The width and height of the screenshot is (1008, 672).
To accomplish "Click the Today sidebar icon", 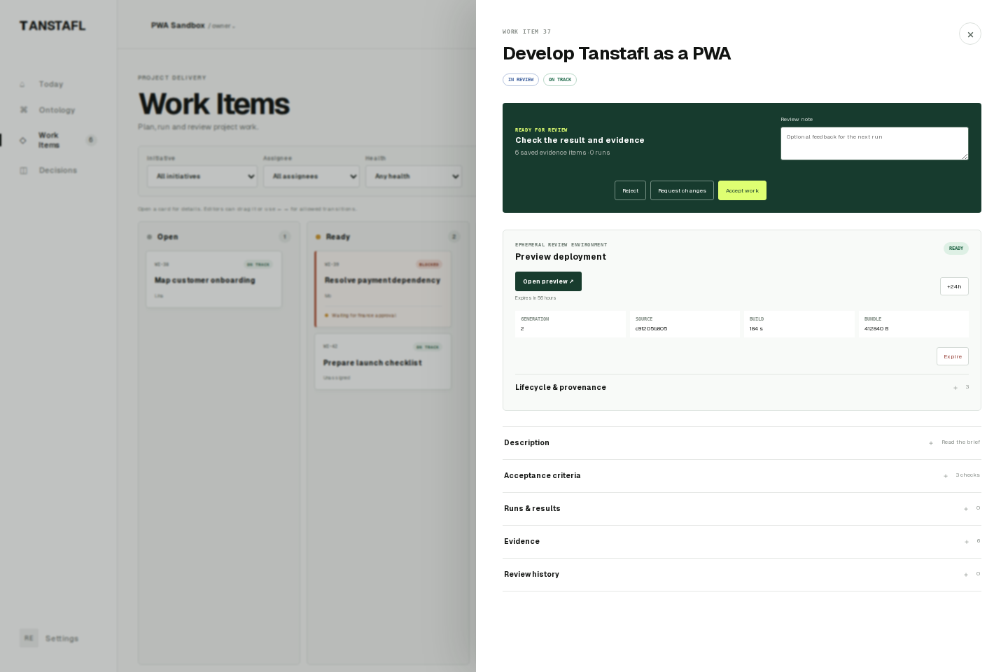I will [22, 84].
